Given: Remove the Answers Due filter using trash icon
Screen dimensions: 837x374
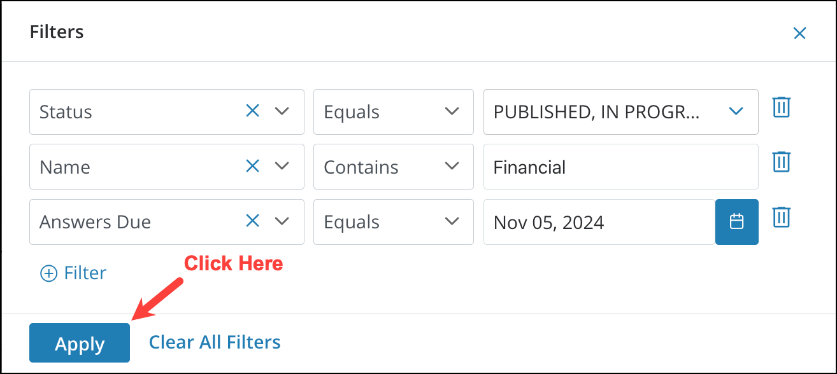Looking at the screenshot, I should [781, 218].
